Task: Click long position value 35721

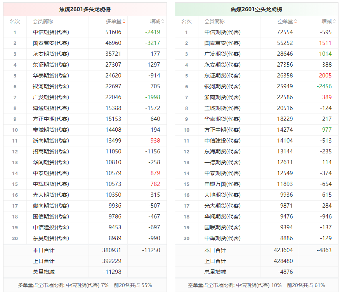Action: [x=113, y=54]
